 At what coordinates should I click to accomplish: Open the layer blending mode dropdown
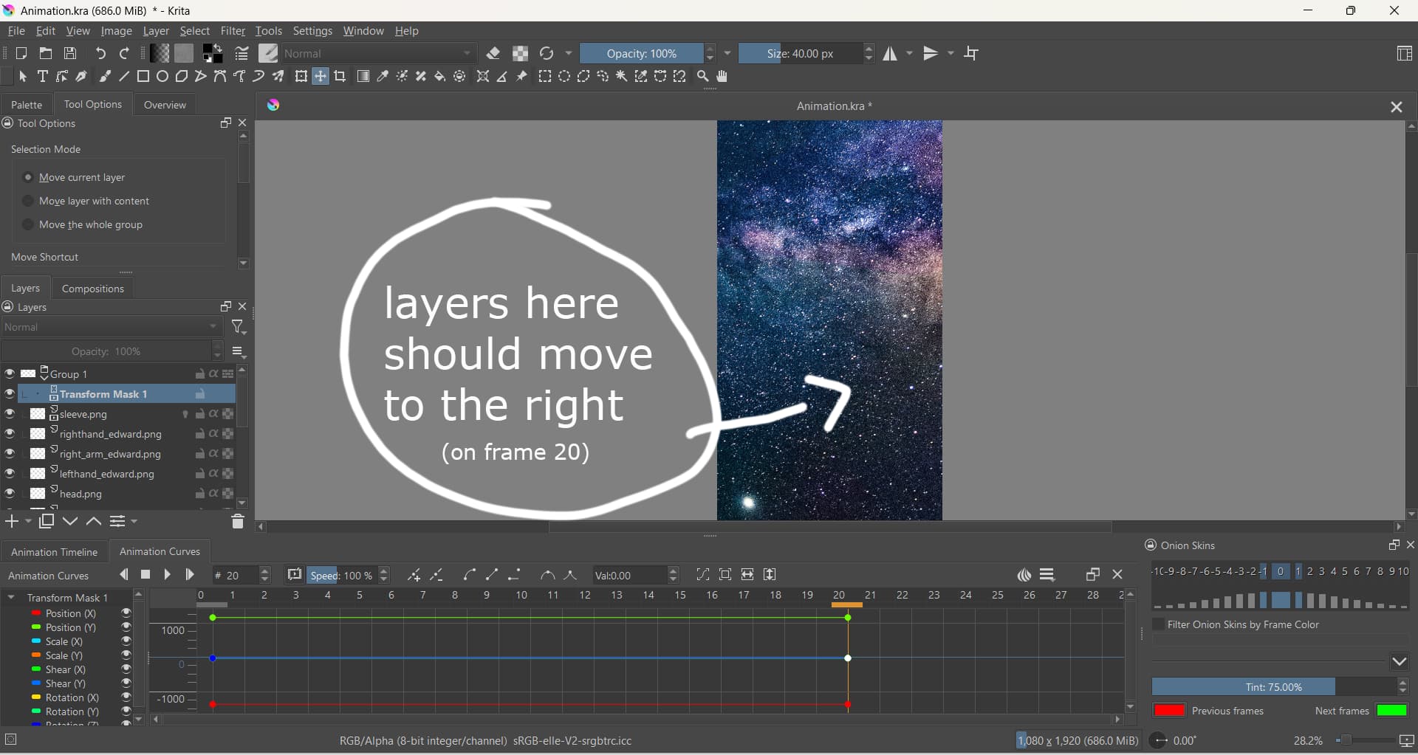click(112, 328)
